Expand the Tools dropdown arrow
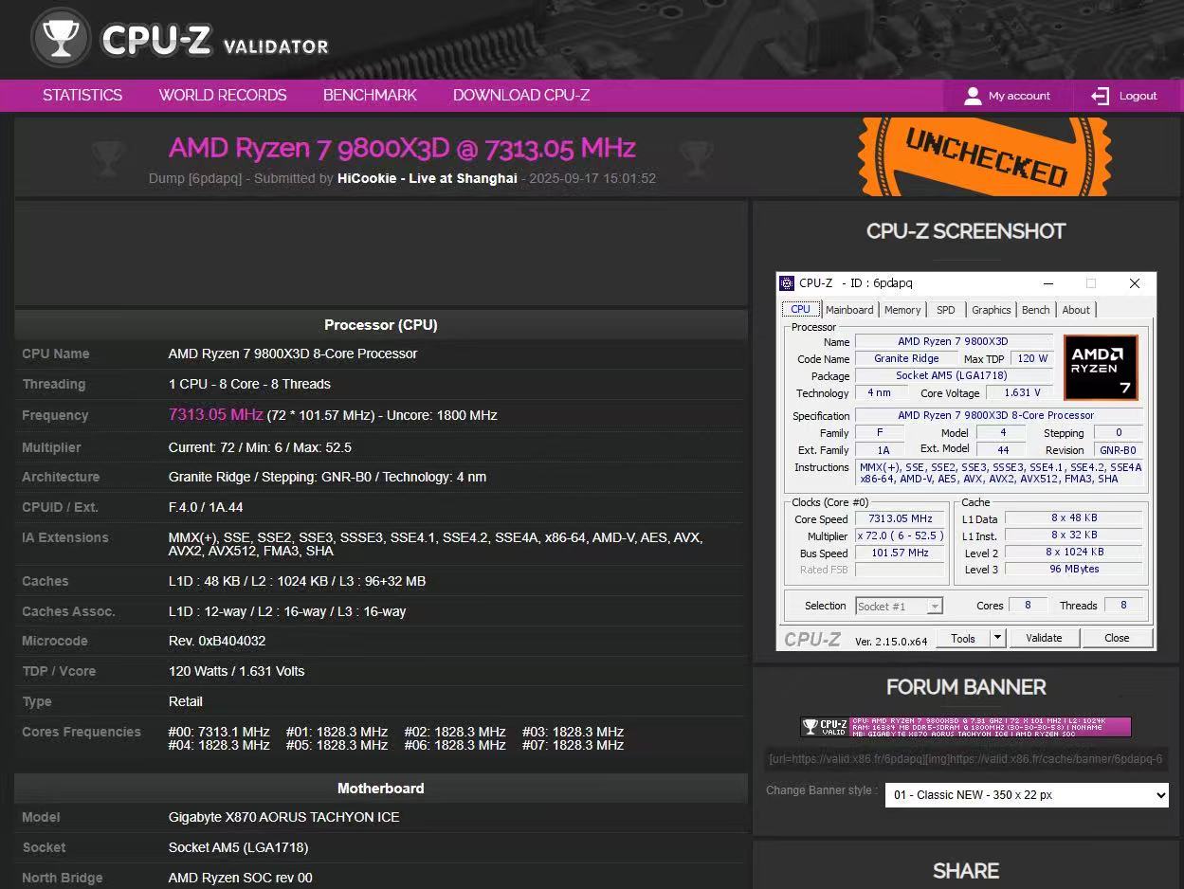This screenshot has width=1184, height=889. tap(996, 638)
